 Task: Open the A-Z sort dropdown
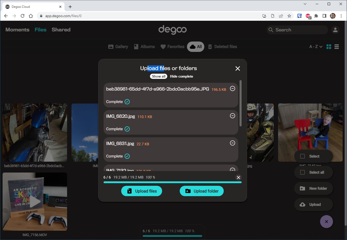click(x=316, y=47)
